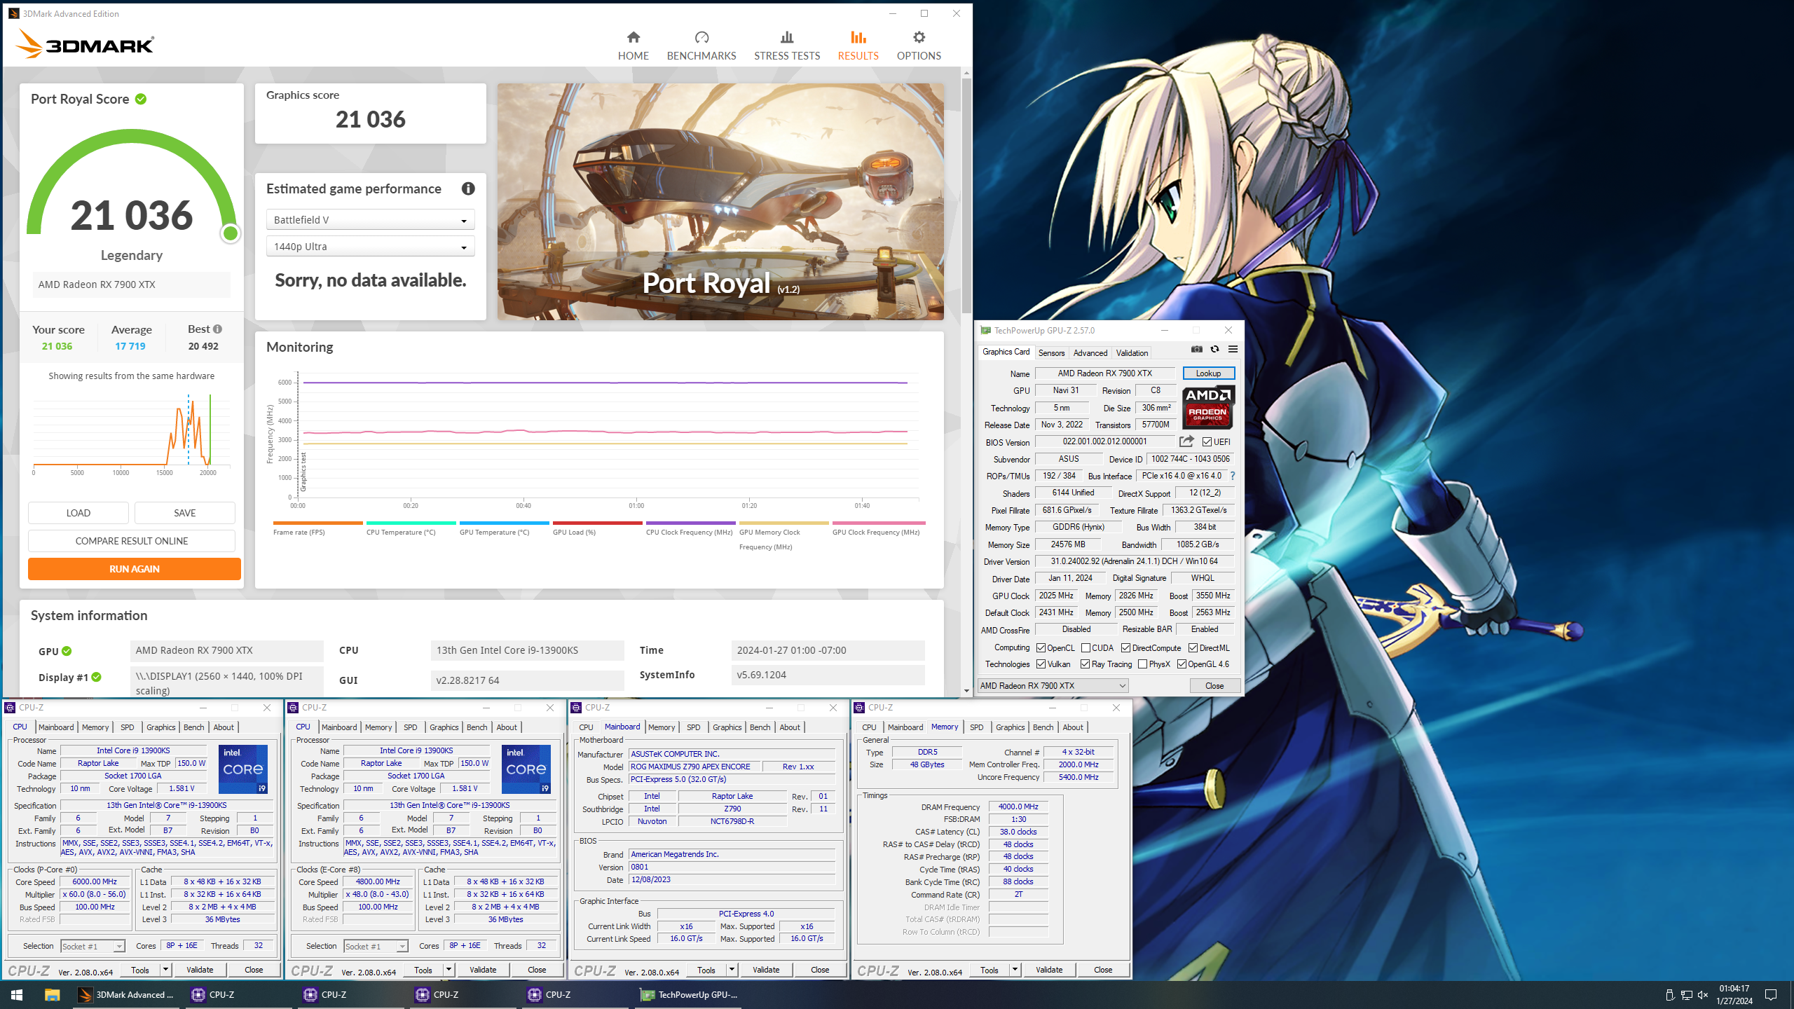This screenshot has width=1794, height=1009.
Task: Click the info icon next to Best score
Action: (x=217, y=329)
